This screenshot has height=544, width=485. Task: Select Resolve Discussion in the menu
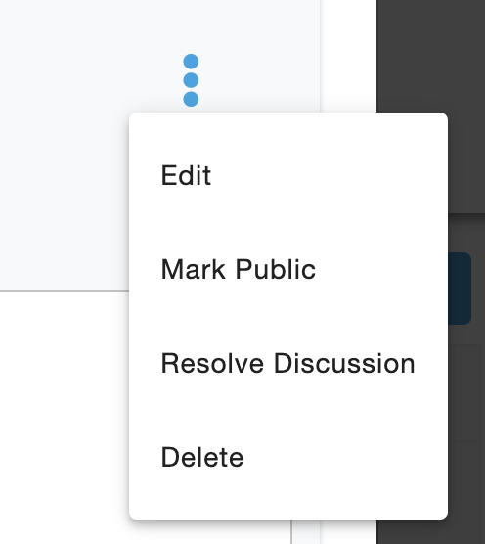click(x=288, y=364)
